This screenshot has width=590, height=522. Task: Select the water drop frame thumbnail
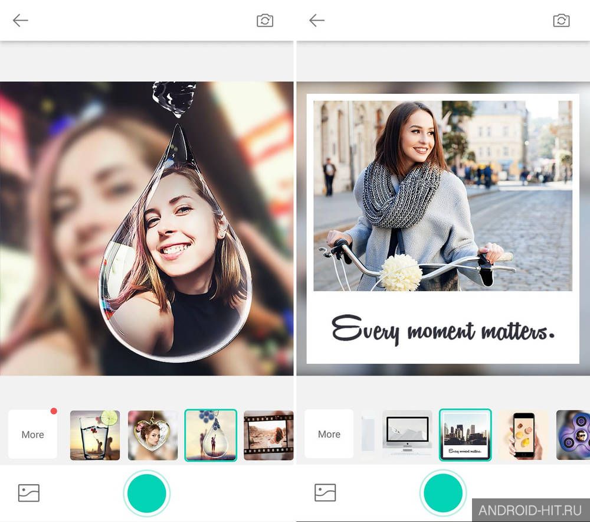click(211, 435)
